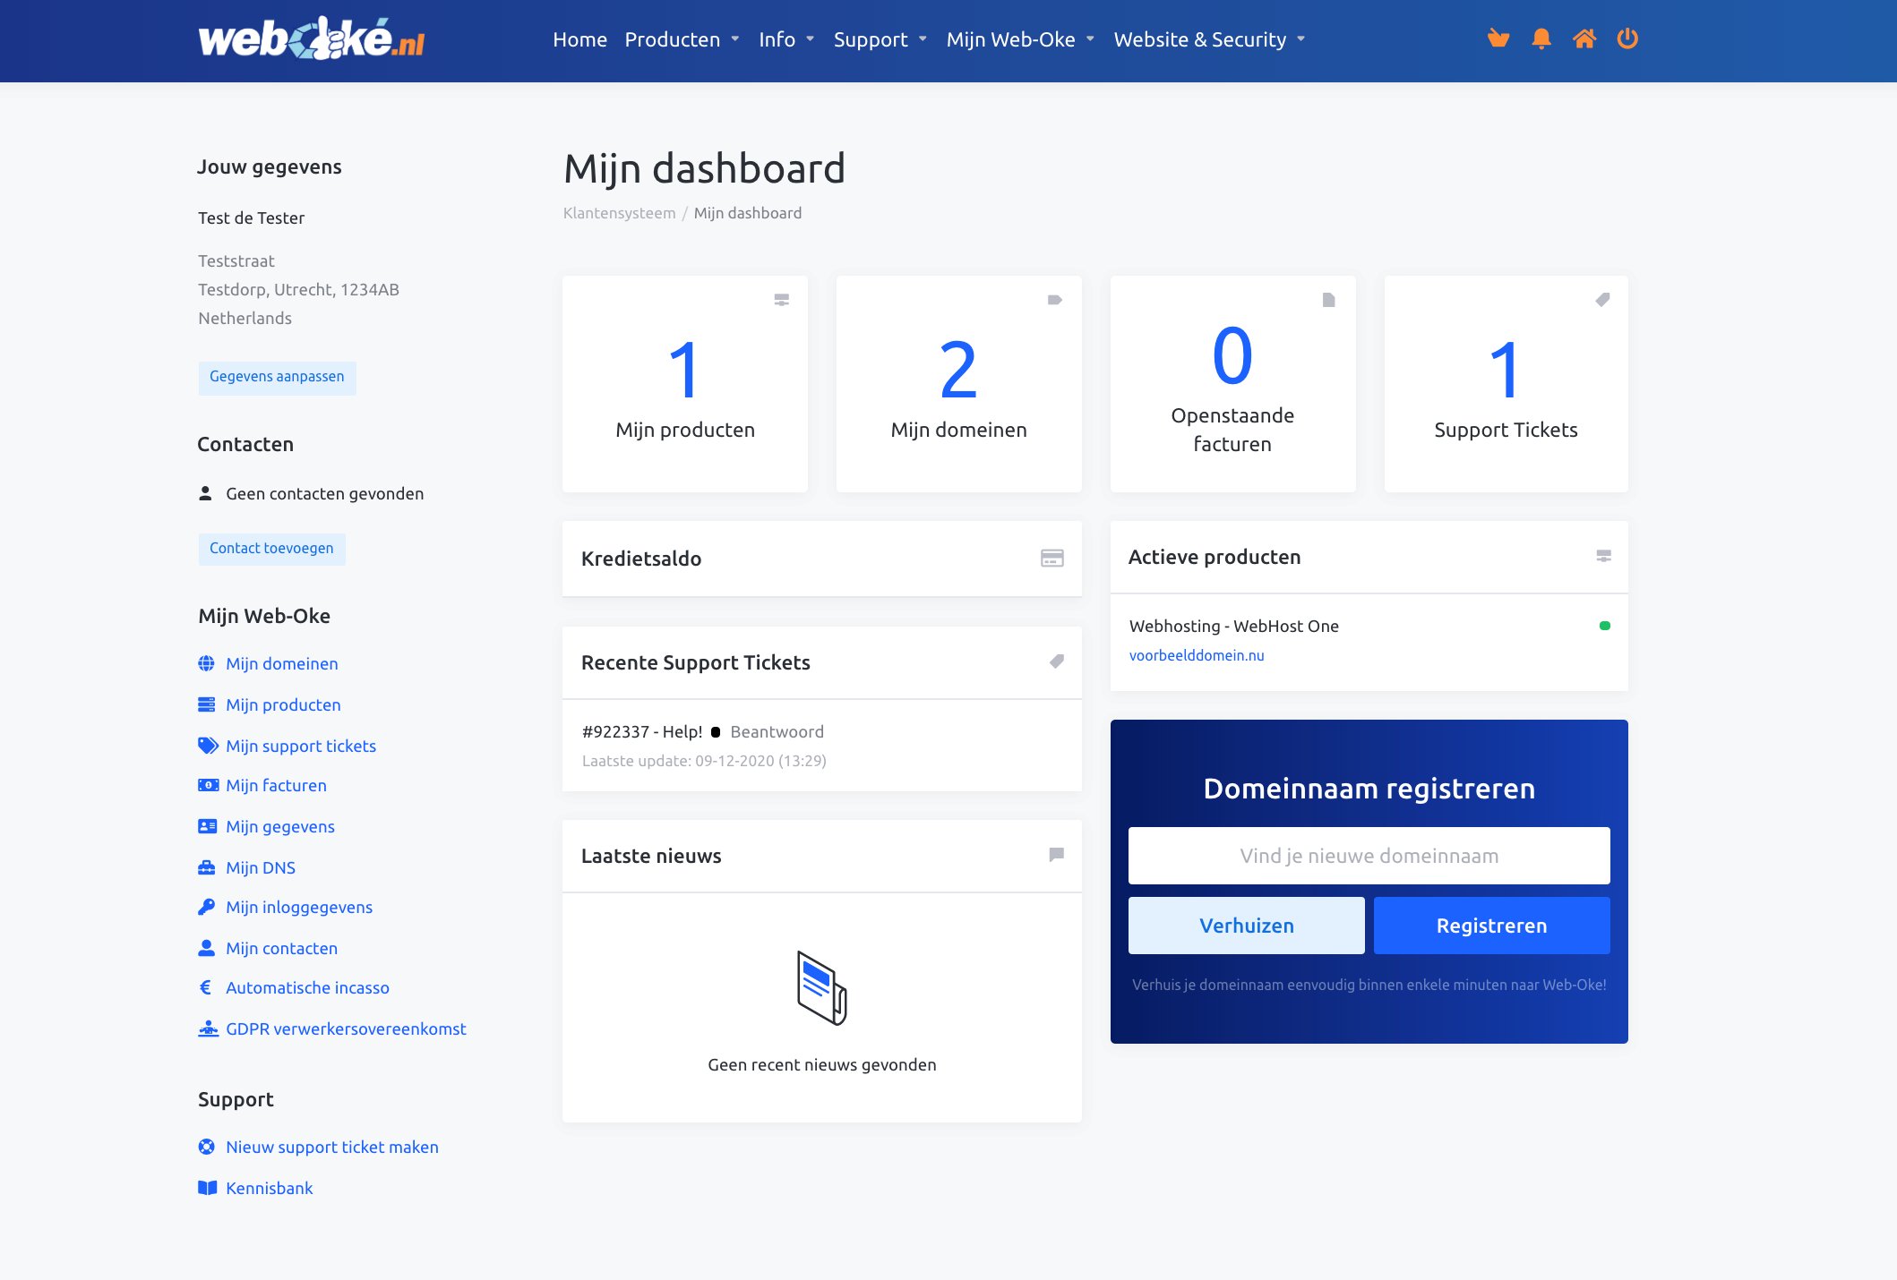Click the blue Registreren button
Screen dimensions: 1897x1280
coord(1491,926)
